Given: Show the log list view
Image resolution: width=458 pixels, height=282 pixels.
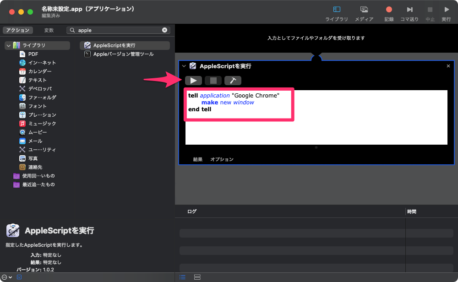Looking at the screenshot, I should click(183, 277).
